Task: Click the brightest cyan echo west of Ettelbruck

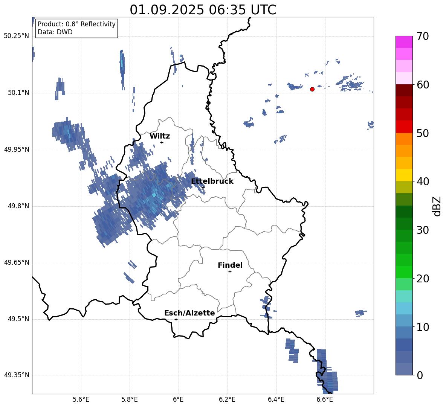Action: (x=154, y=195)
